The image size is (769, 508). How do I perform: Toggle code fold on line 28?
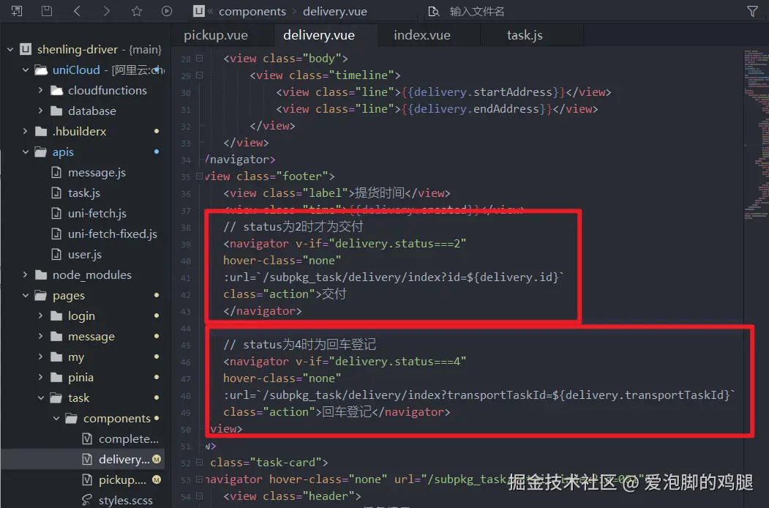pos(200,59)
